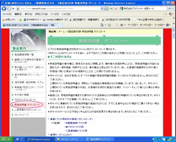
Task: Open the 毎日就職ナビ bookmark
Action: (85, 20)
